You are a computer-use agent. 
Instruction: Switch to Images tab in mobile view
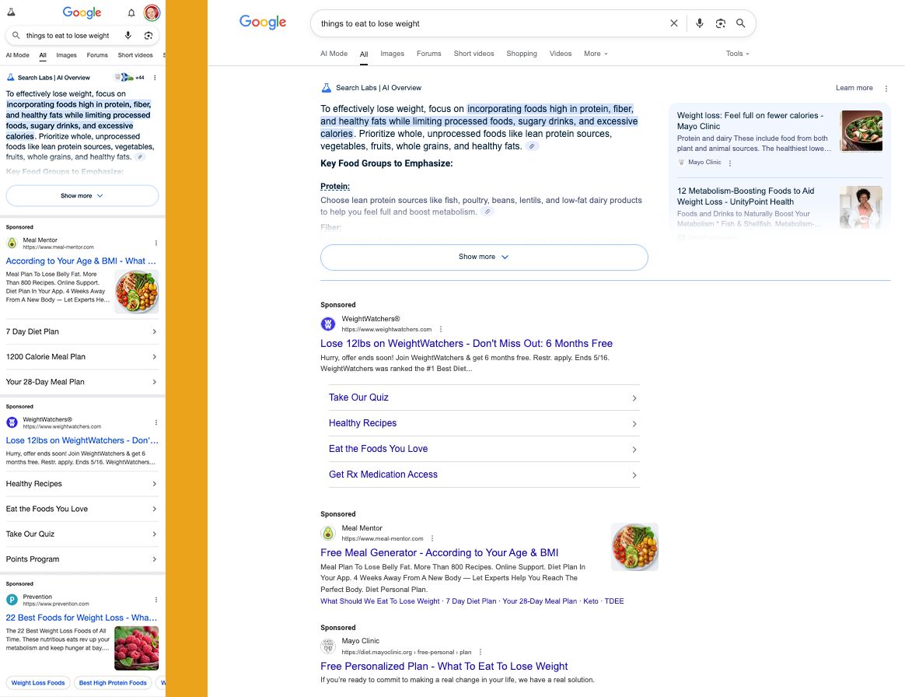[x=66, y=55]
